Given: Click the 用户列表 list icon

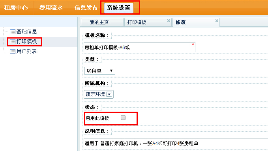Looking at the screenshot, I should (x=13, y=52).
